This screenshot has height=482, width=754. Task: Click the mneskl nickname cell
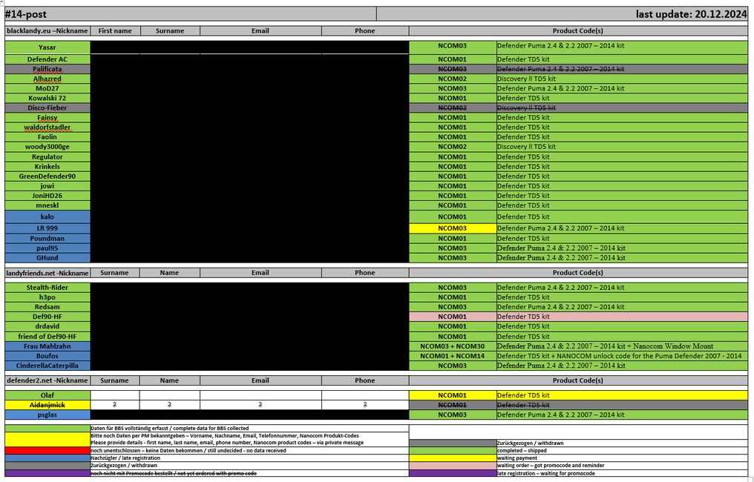click(47, 205)
